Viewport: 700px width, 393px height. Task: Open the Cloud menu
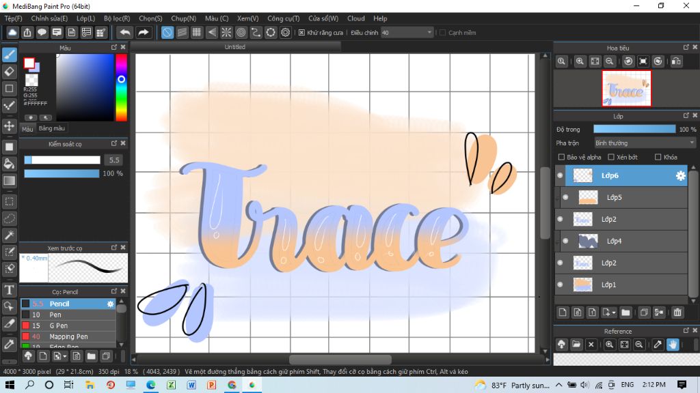(x=355, y=18)
